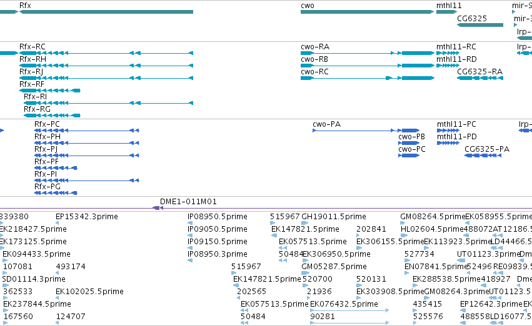Open the 167560 EST label

[18, 317]
